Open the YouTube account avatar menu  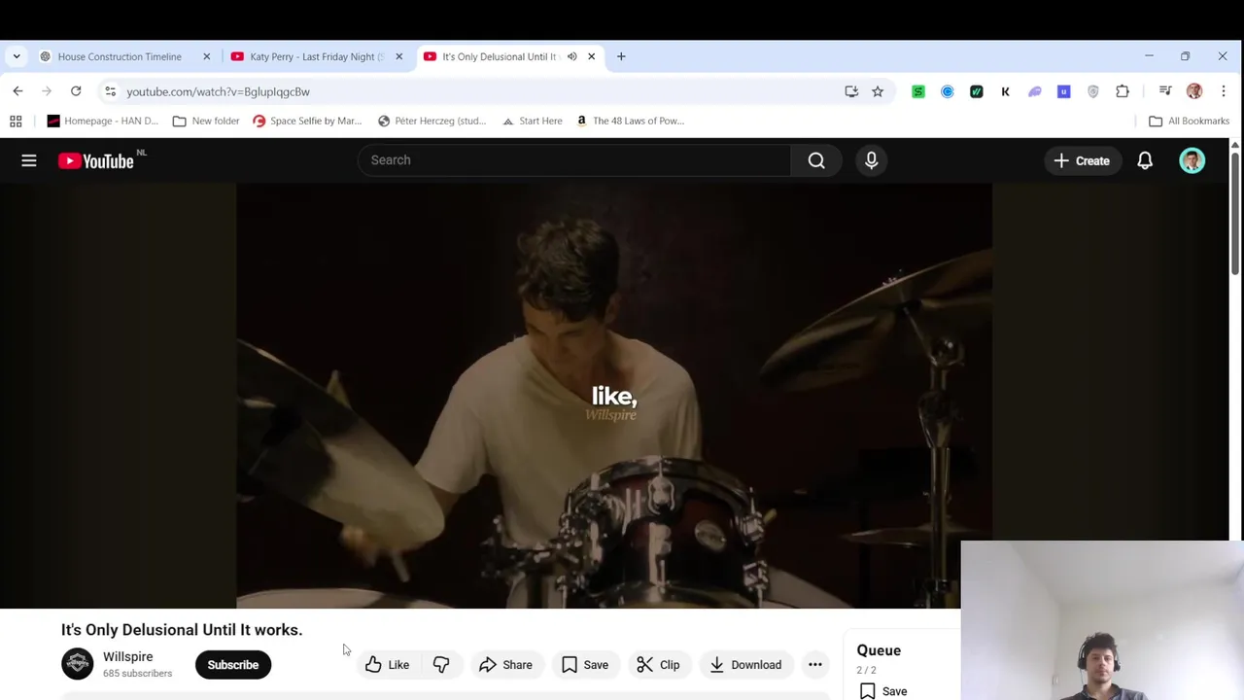1192,160
